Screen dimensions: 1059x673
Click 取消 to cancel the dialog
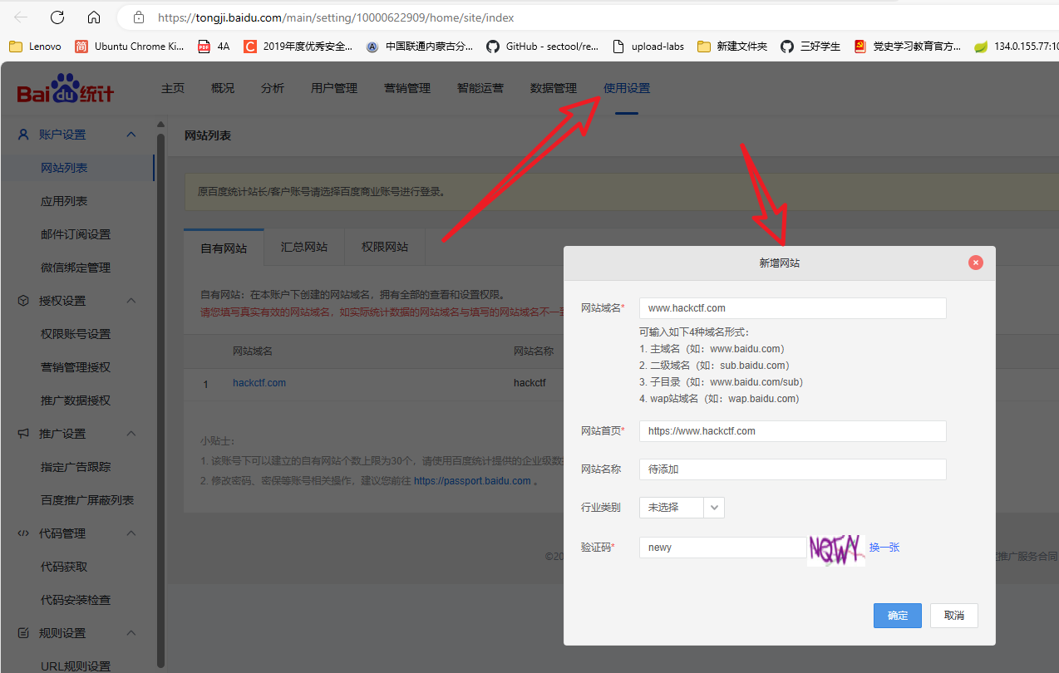click(954, 616)
